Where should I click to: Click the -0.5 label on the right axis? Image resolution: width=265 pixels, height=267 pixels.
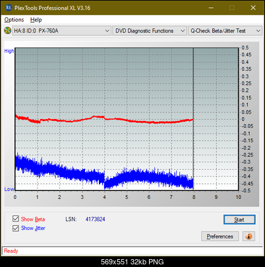246,190
